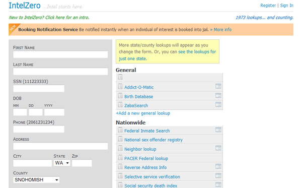The image size is (302, 188).
Task: Open form icon beside Addict-O-Matic
Action: point(218,86)
